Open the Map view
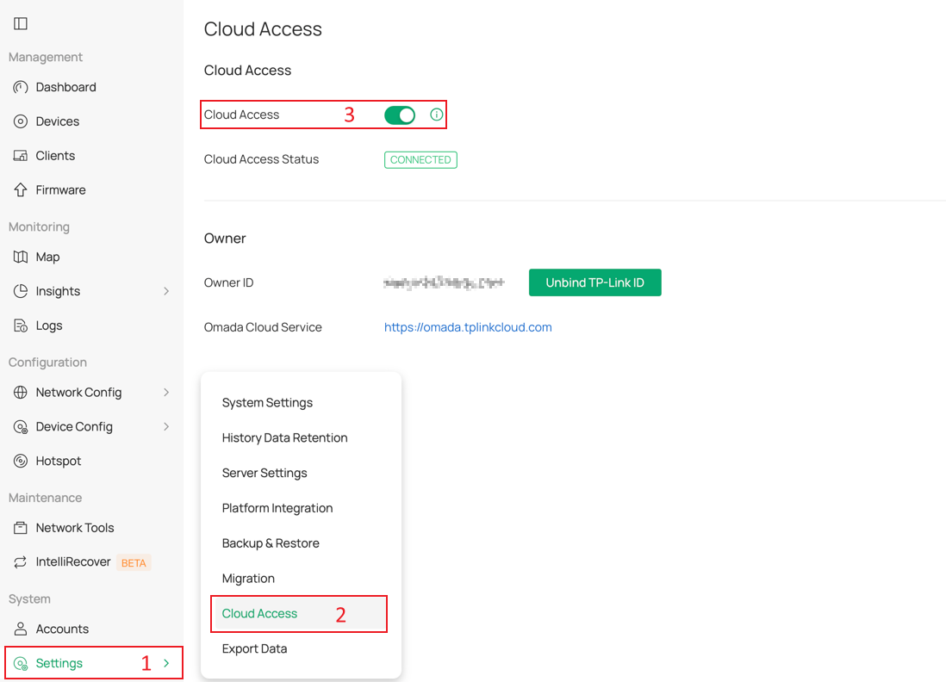Screen dimensions: 946x682 point(49,257)
